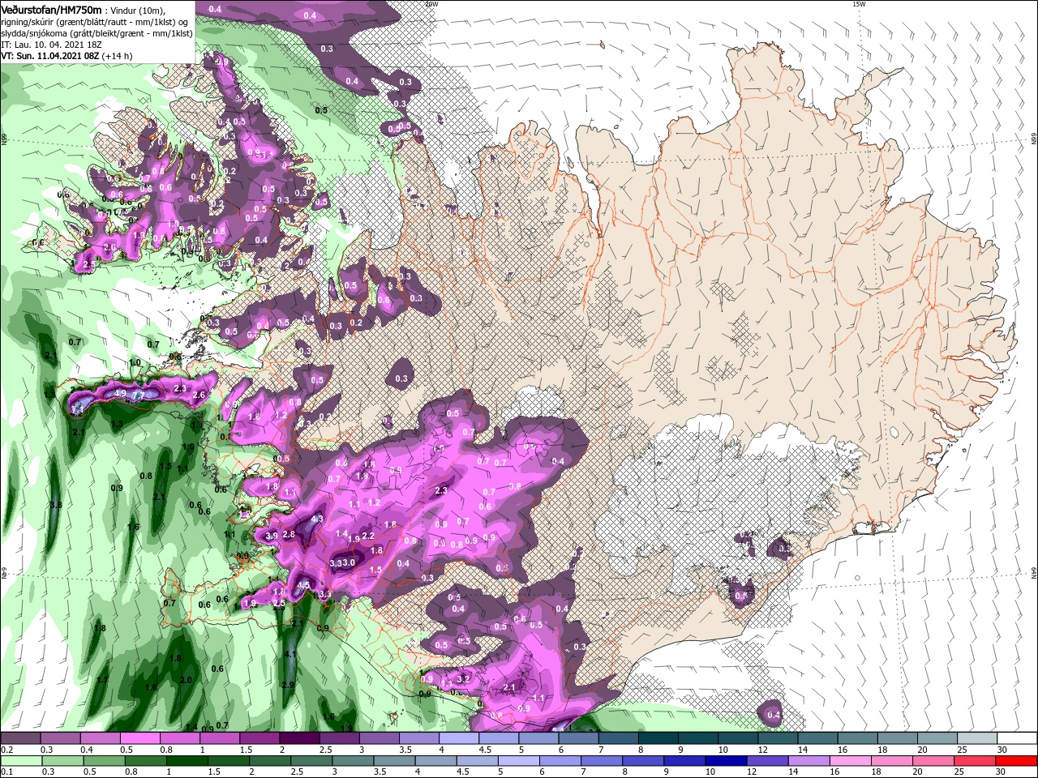This screenshot has height=778, width=1038.
Task: Click the 2.6 value on the Snæfellsnes band
Action: 199,395
